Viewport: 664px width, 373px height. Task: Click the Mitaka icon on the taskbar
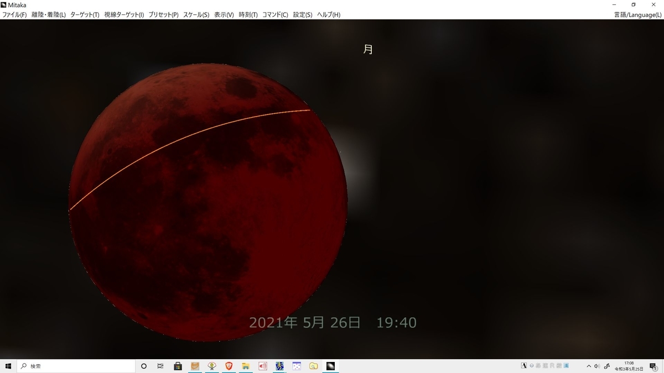[x=330, y=365]
